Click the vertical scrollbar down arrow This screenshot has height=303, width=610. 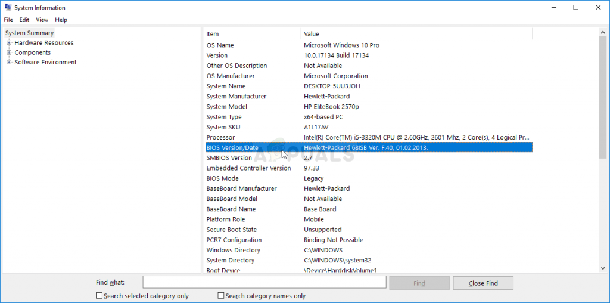tap(603, 268)
